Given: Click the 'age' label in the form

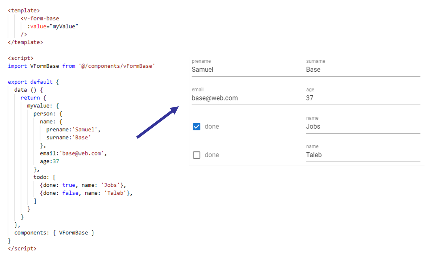Looking at the screenshot, I should click(x=310, y=90).
